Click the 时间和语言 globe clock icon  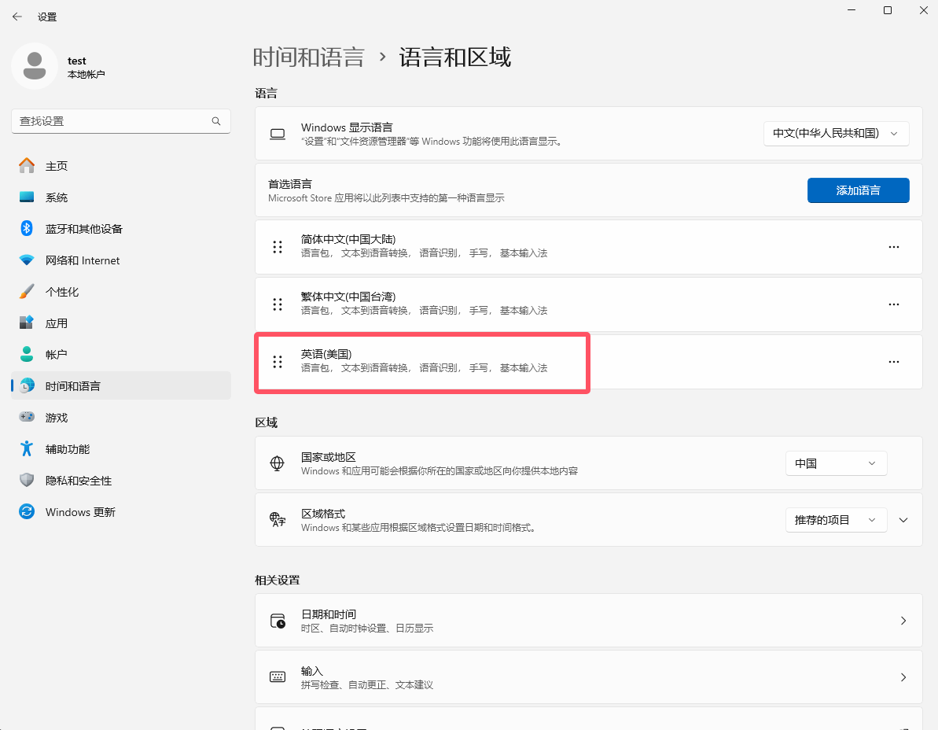(27, 386)
